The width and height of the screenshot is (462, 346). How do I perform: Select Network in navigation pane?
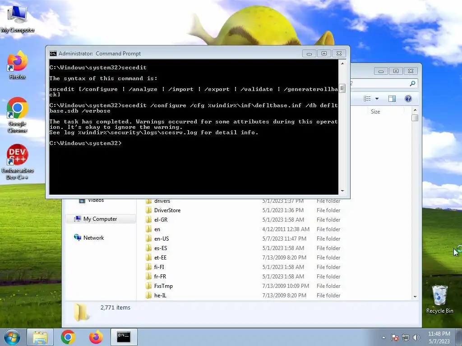[93, 238]
